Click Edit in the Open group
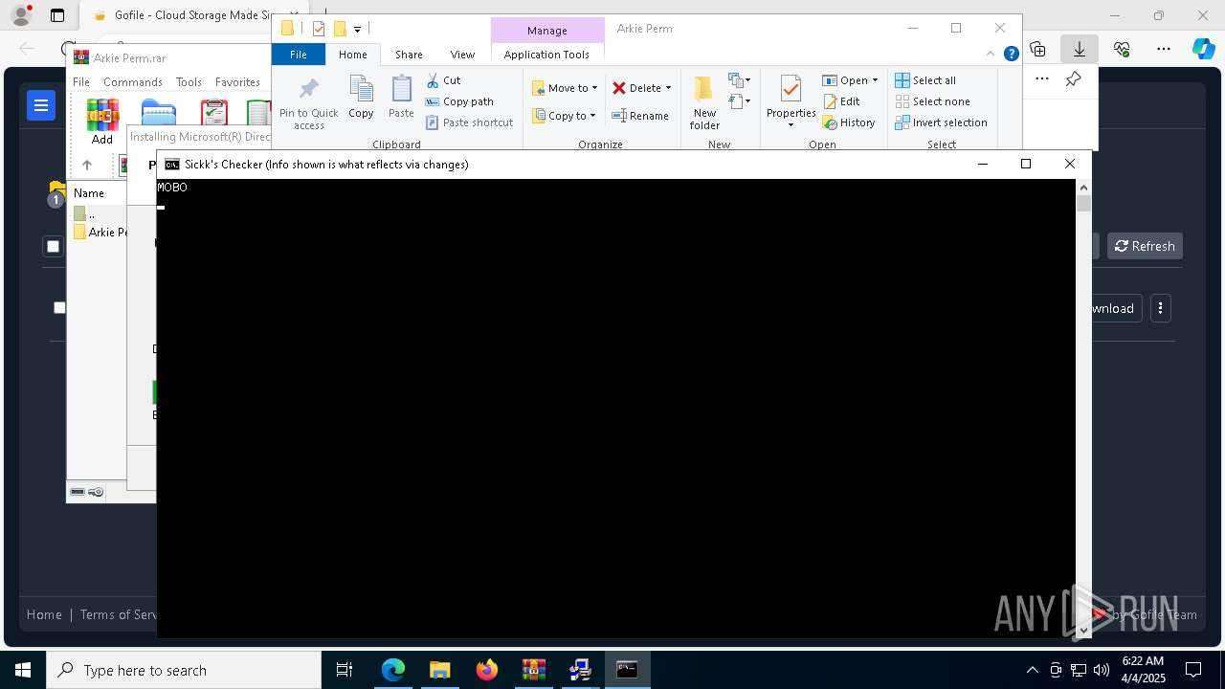 pos(841,101)
